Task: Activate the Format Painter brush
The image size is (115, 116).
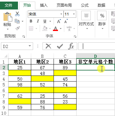Action: 17,28
